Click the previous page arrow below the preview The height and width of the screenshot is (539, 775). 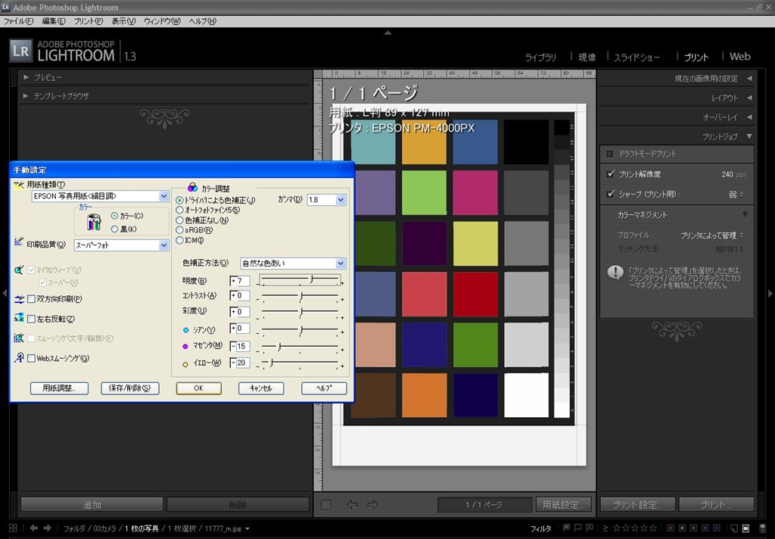point(352,504)
